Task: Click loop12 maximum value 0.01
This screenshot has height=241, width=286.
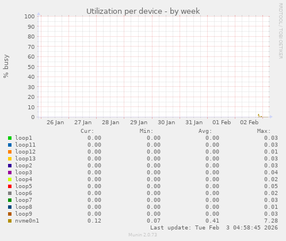Action: 271,152
